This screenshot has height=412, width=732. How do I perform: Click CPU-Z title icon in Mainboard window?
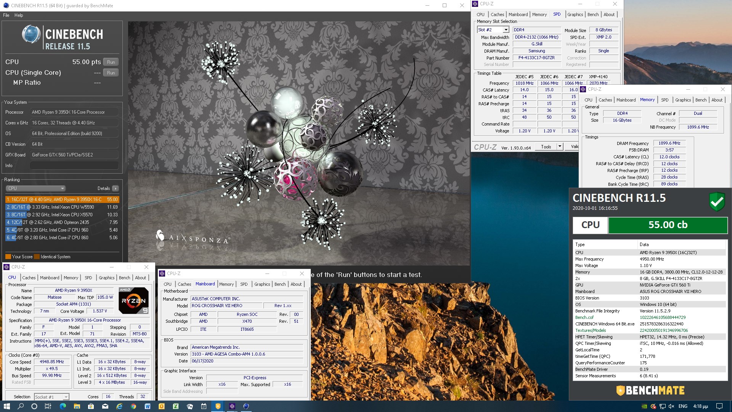[162, 274]
